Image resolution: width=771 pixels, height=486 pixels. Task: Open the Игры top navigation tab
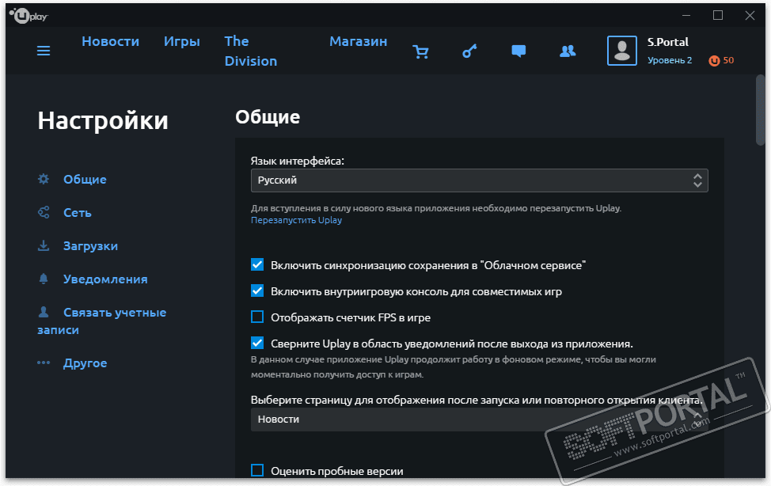coord(182,41)
